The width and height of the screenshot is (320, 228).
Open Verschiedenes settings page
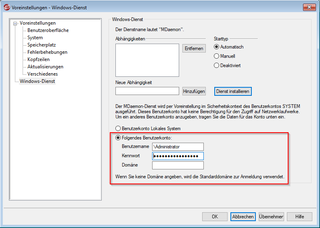pyautogui.click(x=42, y=74)
